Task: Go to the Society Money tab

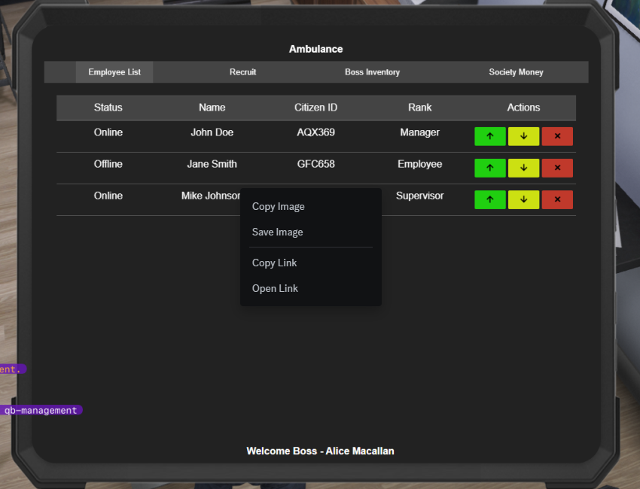Action: [x=516, y=72]
